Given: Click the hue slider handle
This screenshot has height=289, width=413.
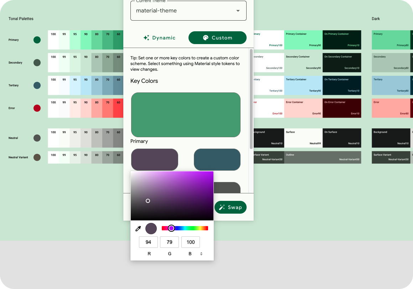Looking at the screenshot, I should point(171,228).
